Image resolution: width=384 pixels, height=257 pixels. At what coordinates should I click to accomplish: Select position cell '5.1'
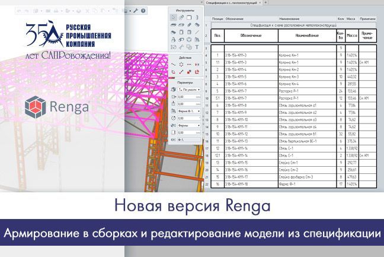click(217, 99)
